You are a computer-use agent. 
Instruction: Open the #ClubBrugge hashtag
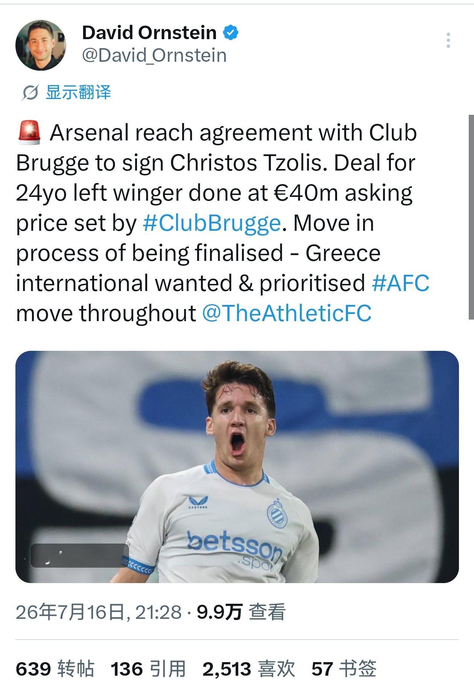(212, 223)
